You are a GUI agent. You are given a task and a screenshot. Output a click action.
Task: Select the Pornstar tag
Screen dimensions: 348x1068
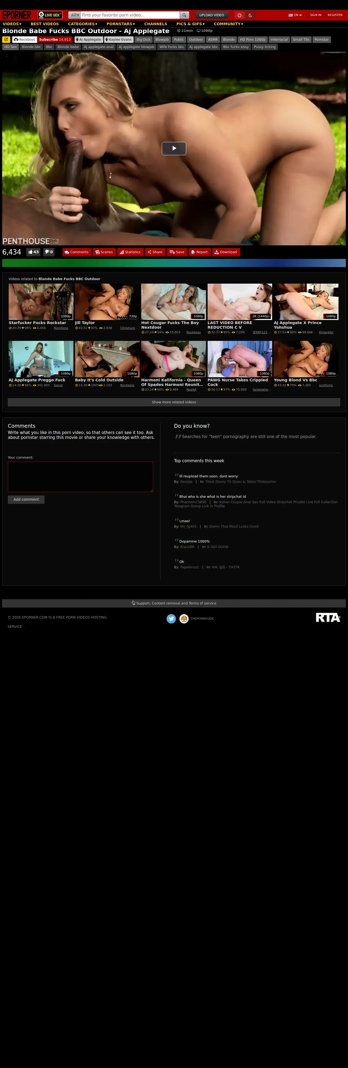[x=321, y=39]
